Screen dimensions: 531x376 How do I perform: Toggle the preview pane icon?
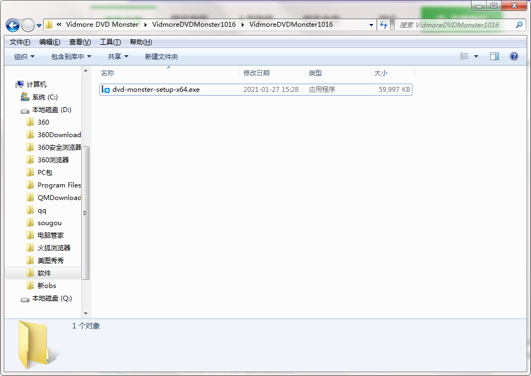click(494, 56)
